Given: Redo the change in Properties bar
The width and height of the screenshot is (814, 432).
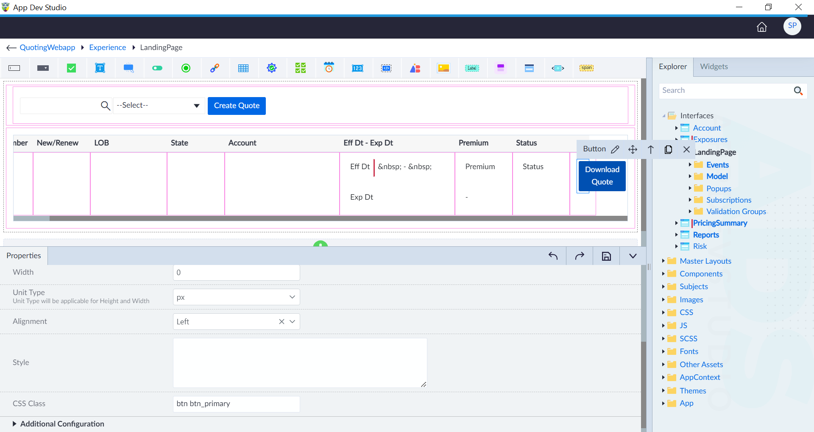Looking at the screenshot, I should point(580,256).
